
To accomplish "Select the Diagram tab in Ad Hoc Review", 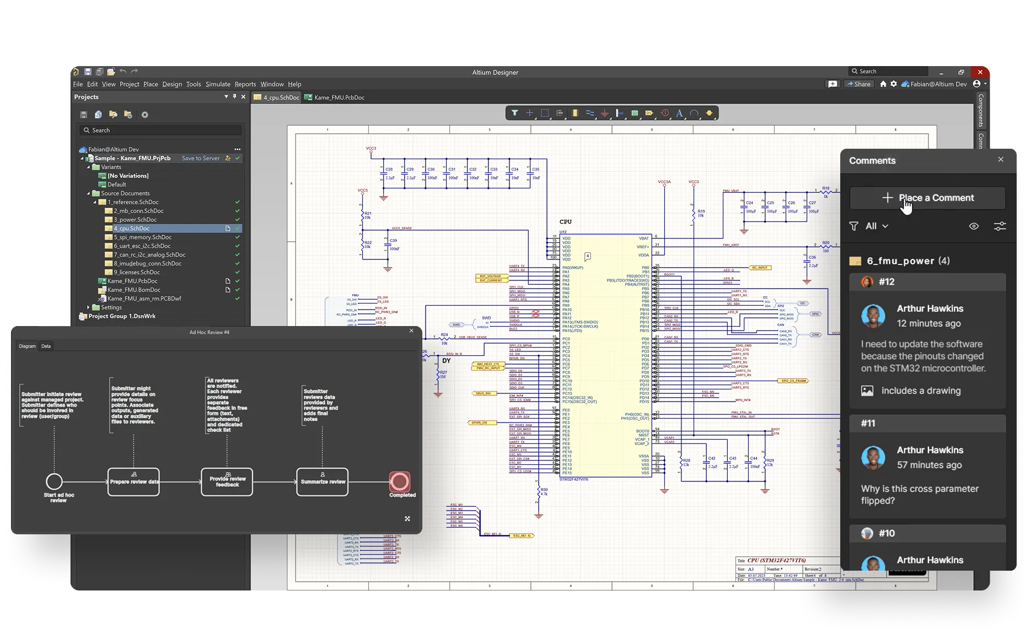I will pos(27,346).
